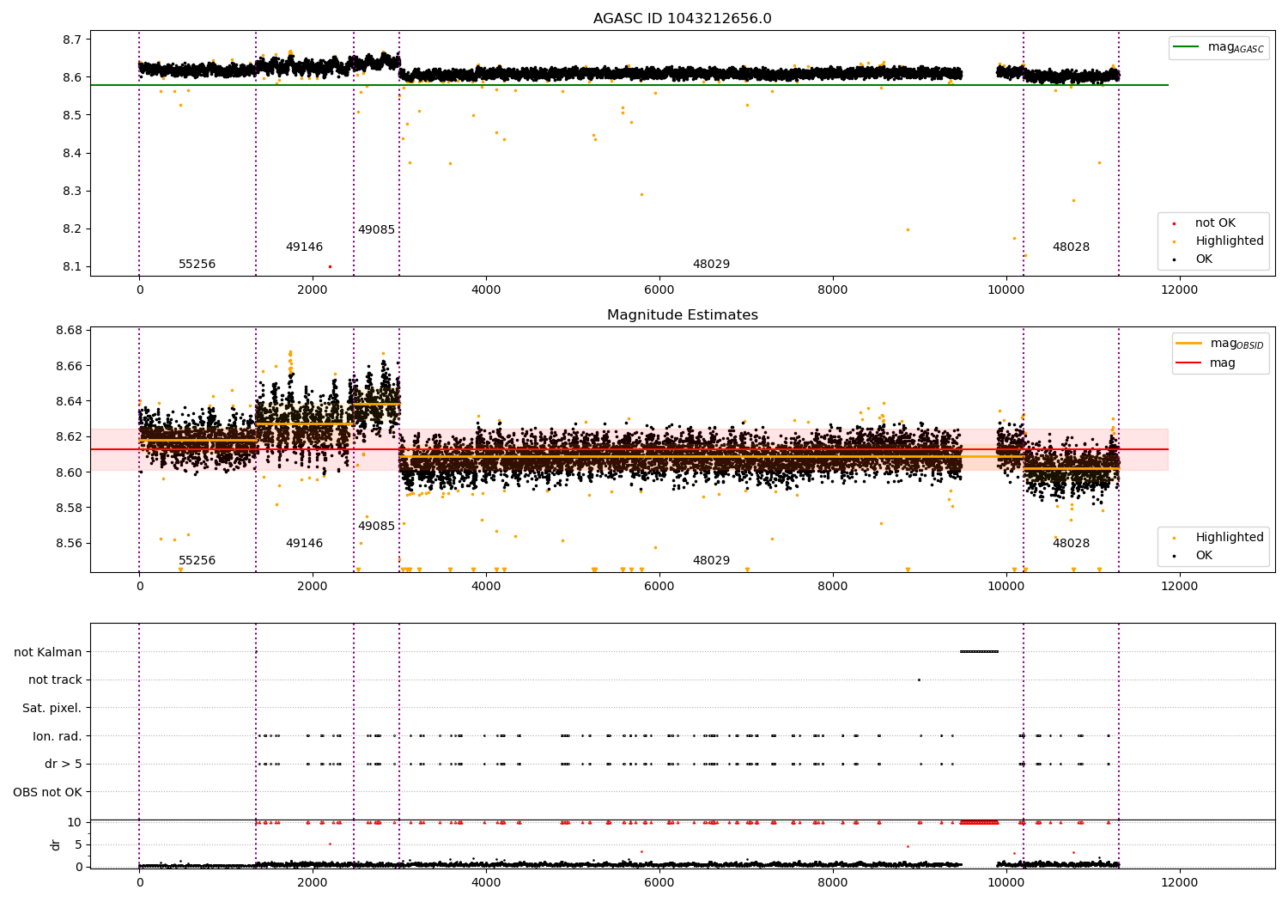
Task: Click the "Ion. rad." axis label
Action: (58, 736)
